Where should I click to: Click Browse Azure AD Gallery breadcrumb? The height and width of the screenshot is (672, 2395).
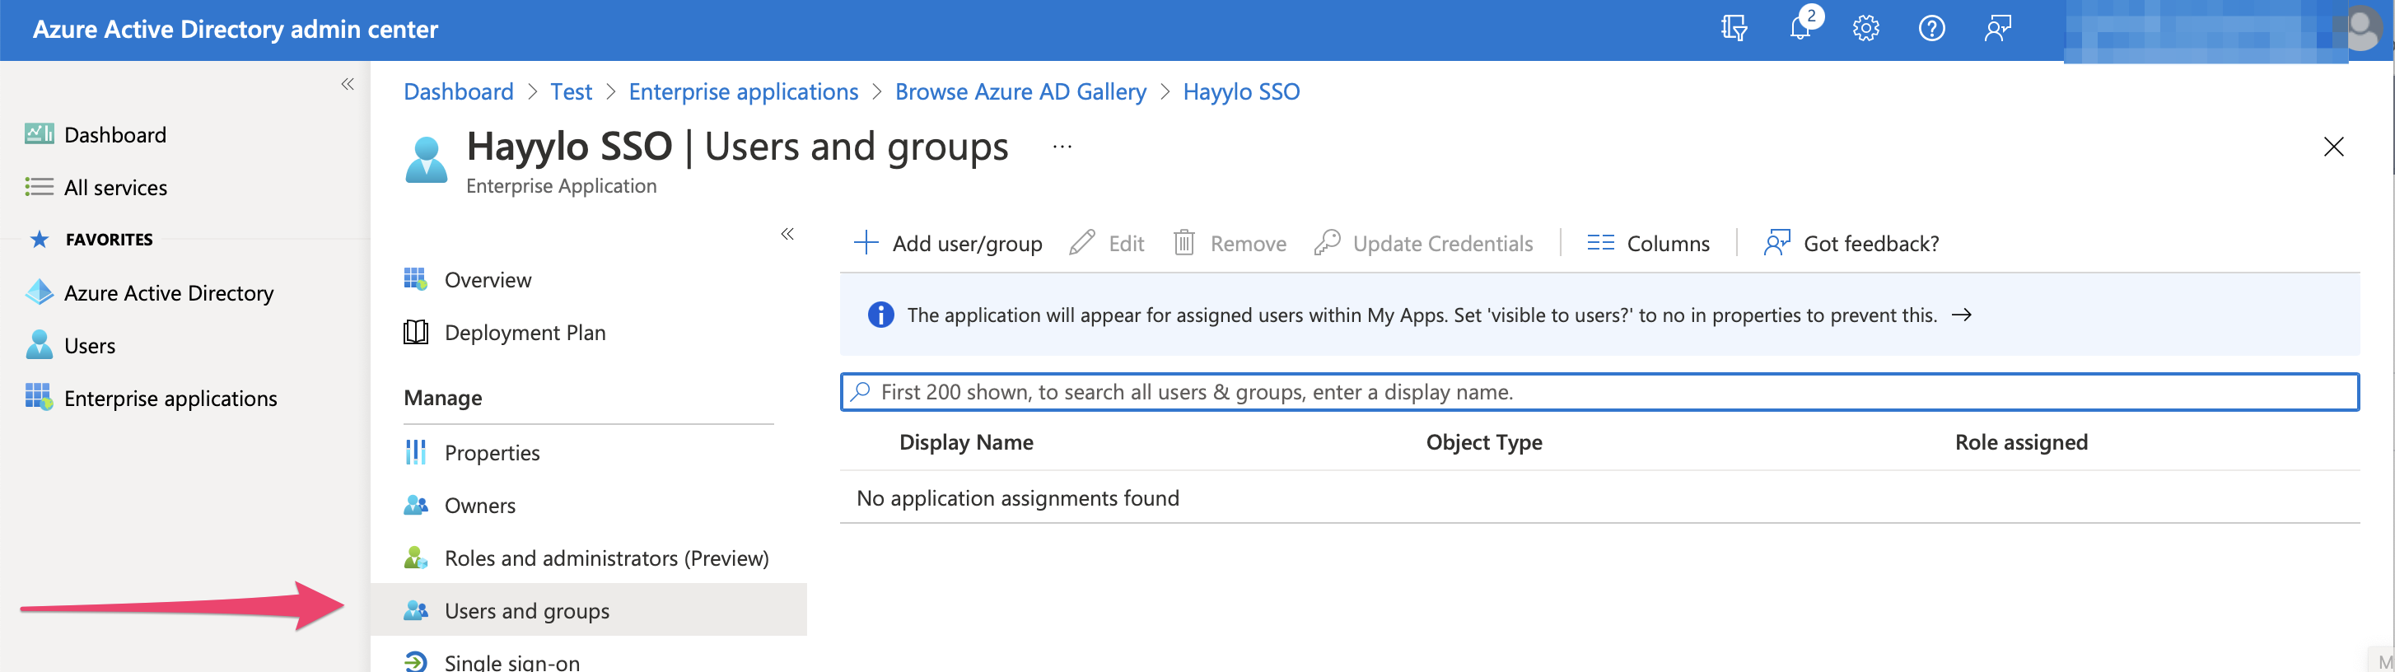coord(1020,92)
